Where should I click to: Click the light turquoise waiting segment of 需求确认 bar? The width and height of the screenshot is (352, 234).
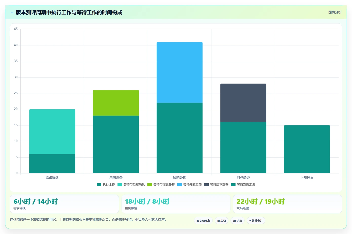click(x=52, y=132)
